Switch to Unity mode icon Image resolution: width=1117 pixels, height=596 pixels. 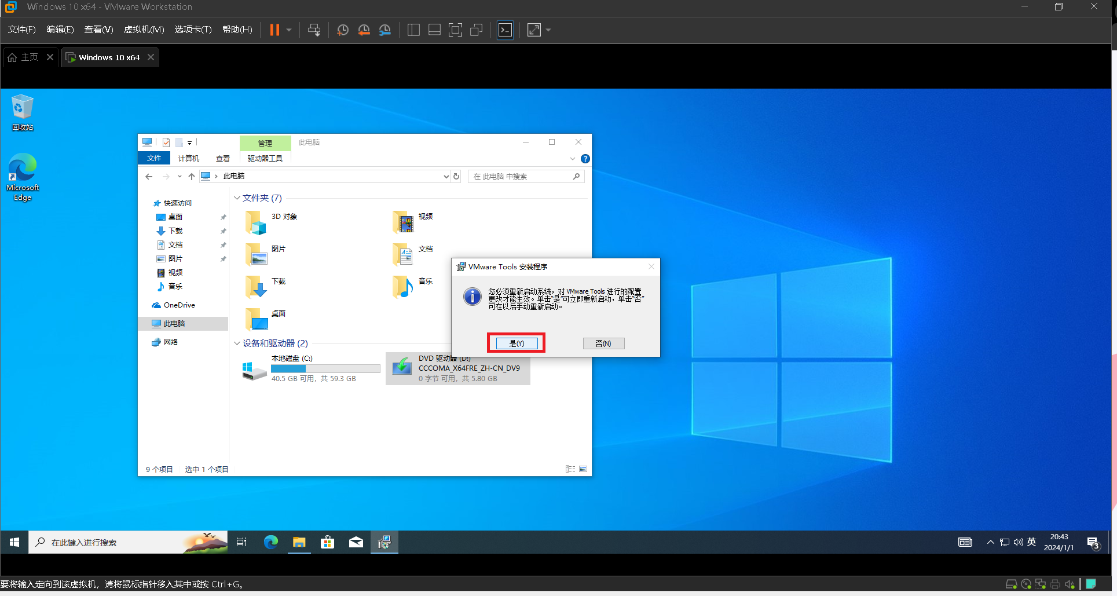click(477, 30)
